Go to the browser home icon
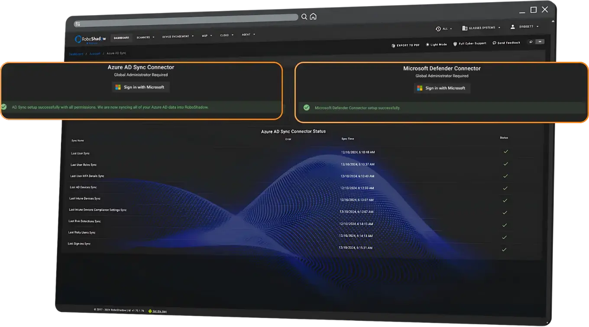589x327 pixels. point(313,16)
